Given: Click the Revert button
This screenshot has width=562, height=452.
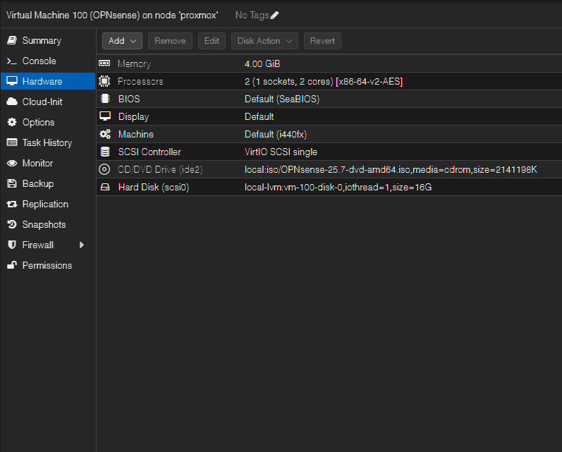Looking at the screenshot, I should (322, 41).
